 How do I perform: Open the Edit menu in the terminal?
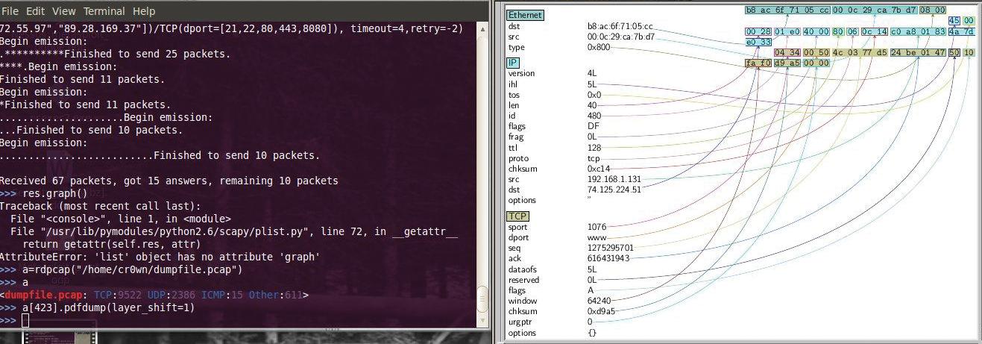[x=35, y=11]
